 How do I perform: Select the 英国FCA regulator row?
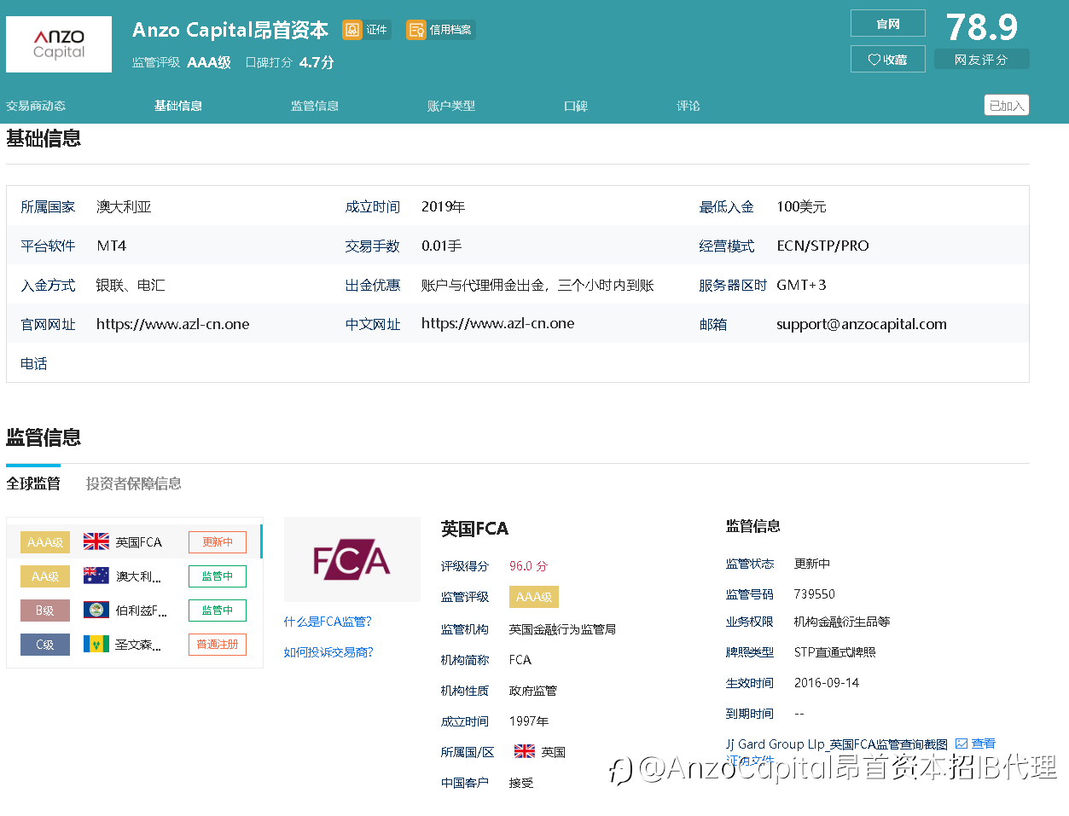pos(134,542)
